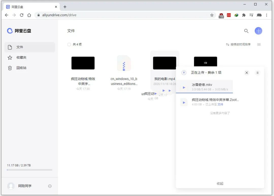Open the 我的电影.mp4 video thumbnail
Screen dimensions: 274x196
pos(164,63)
